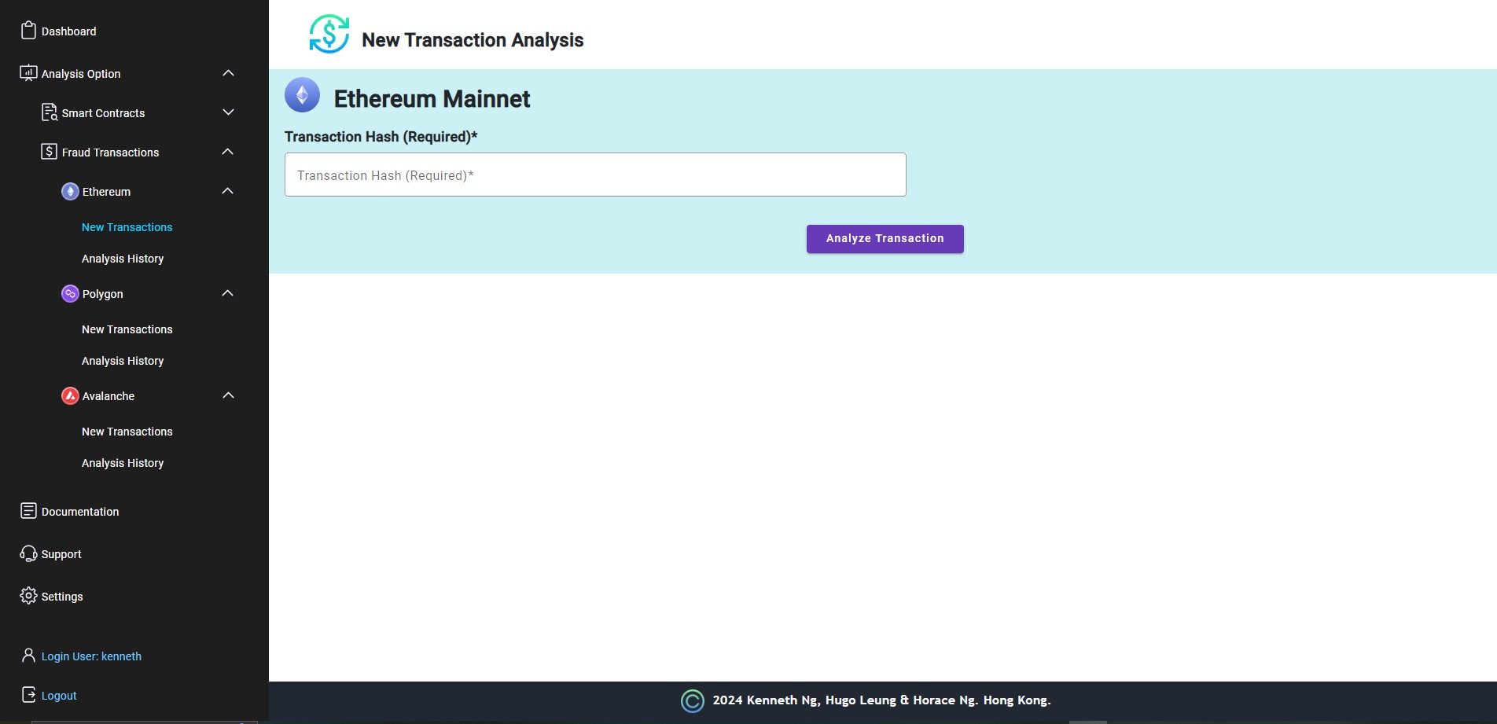Image resolution: width=1497 pixels, height=724 pixels.
Task: Click the Documentation page icon
Action: [28, 511]
